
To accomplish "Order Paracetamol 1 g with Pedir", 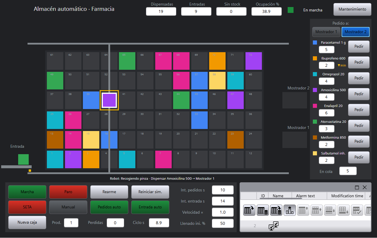I will [x=359, y=46].
